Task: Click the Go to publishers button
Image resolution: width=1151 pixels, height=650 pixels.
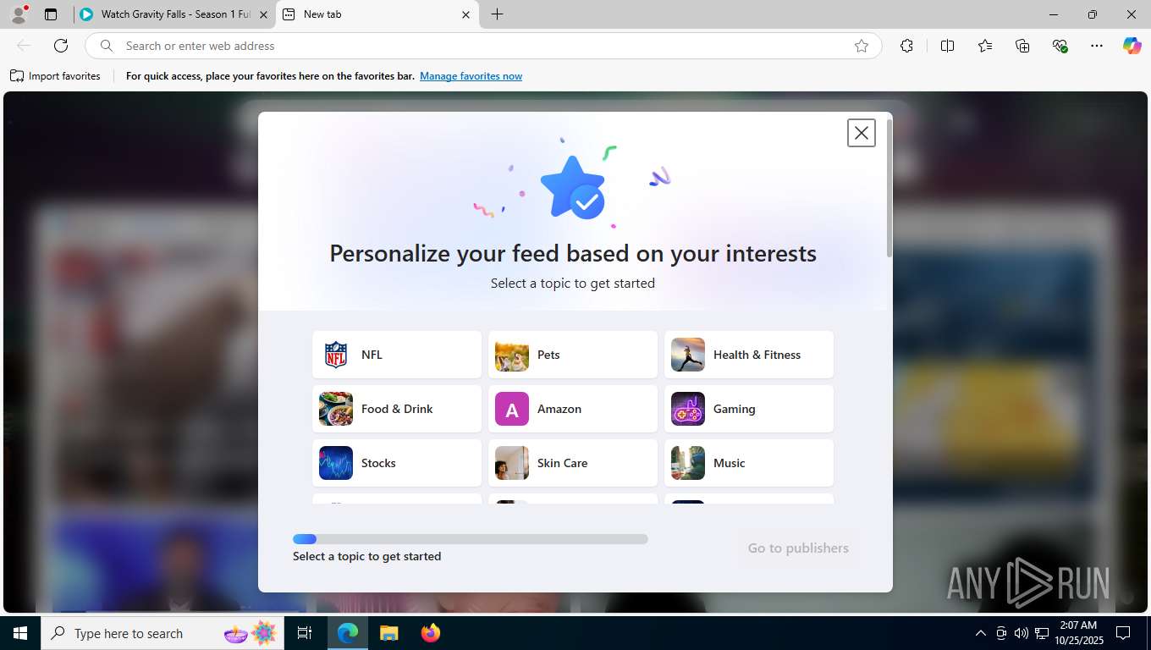Action: (x=798, y=548)
